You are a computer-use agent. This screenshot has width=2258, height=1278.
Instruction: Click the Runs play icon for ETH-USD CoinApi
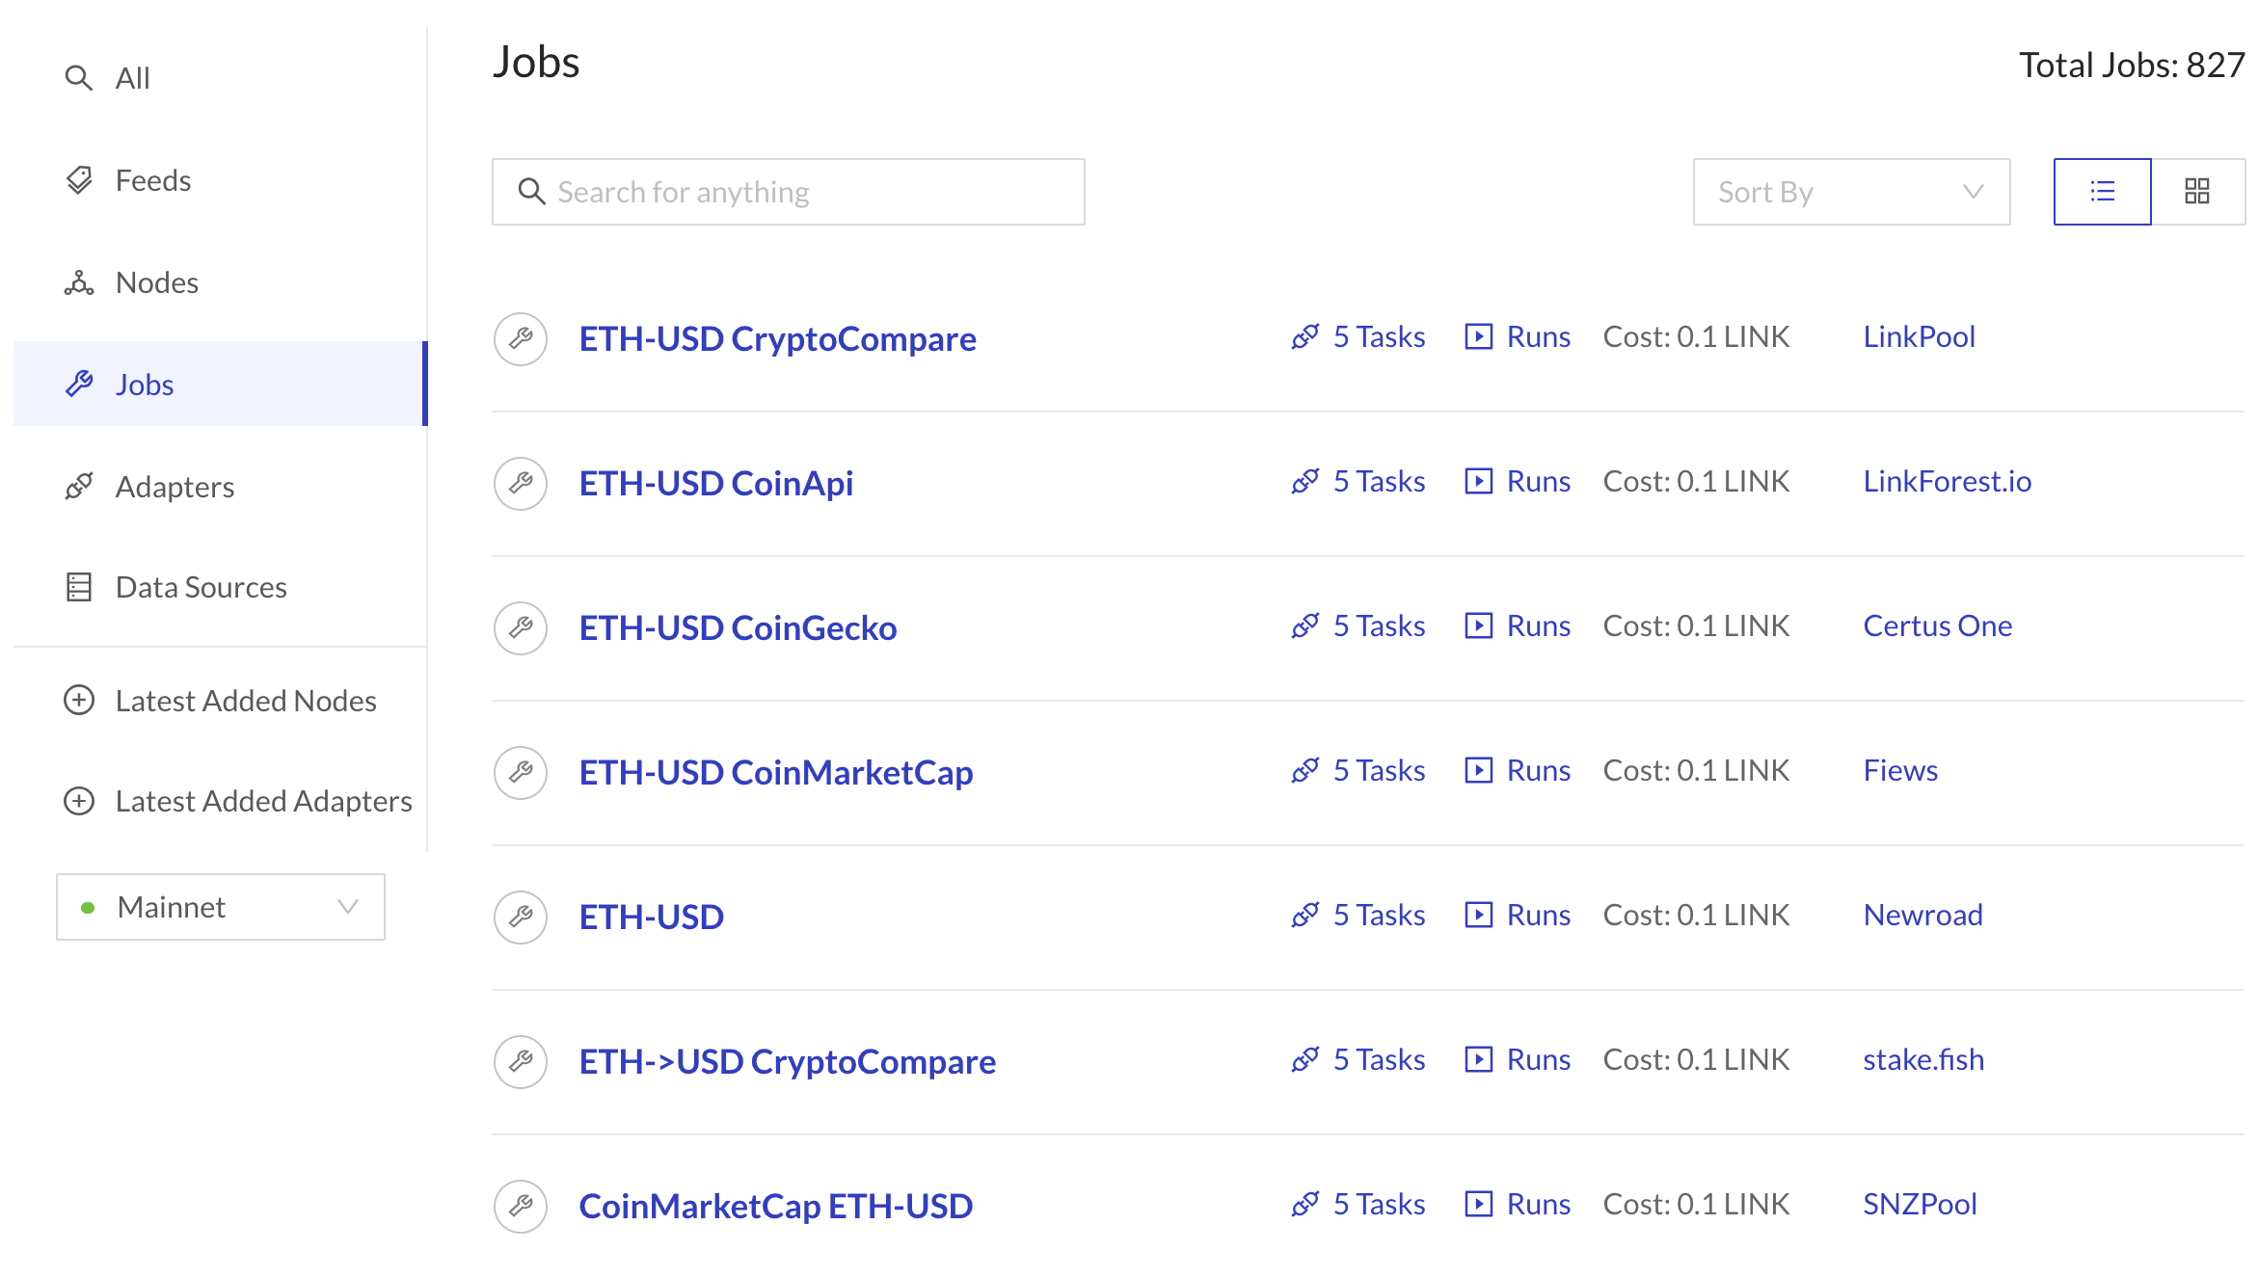click(x=1478, y=481)
